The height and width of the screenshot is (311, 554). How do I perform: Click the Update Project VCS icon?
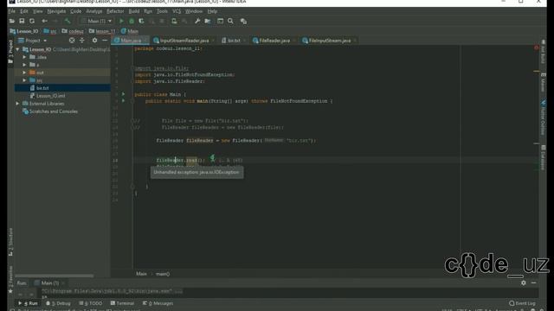point(174,21)
